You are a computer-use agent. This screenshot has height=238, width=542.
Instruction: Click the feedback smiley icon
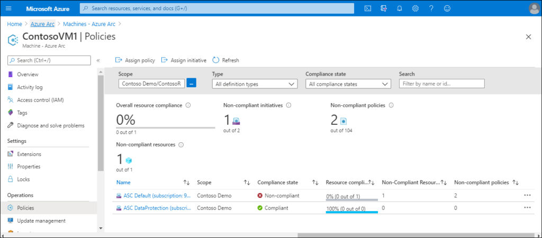coord(447,8)
